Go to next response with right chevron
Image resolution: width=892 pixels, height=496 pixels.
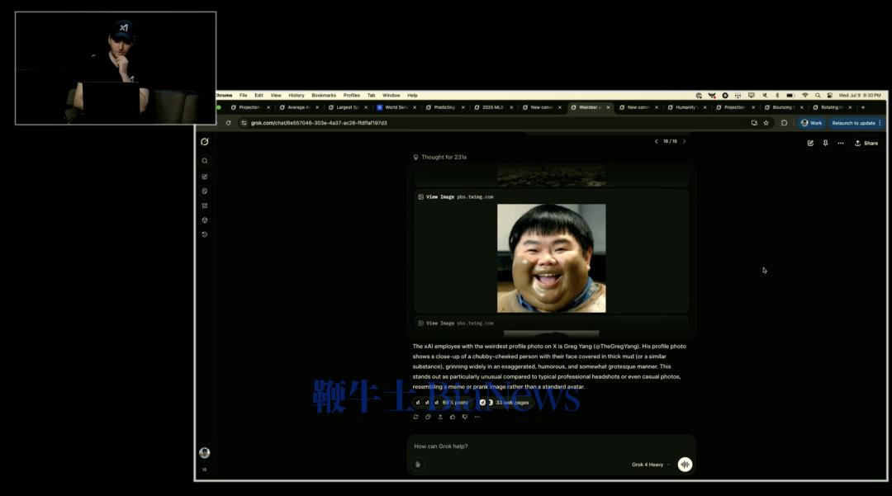685,141
